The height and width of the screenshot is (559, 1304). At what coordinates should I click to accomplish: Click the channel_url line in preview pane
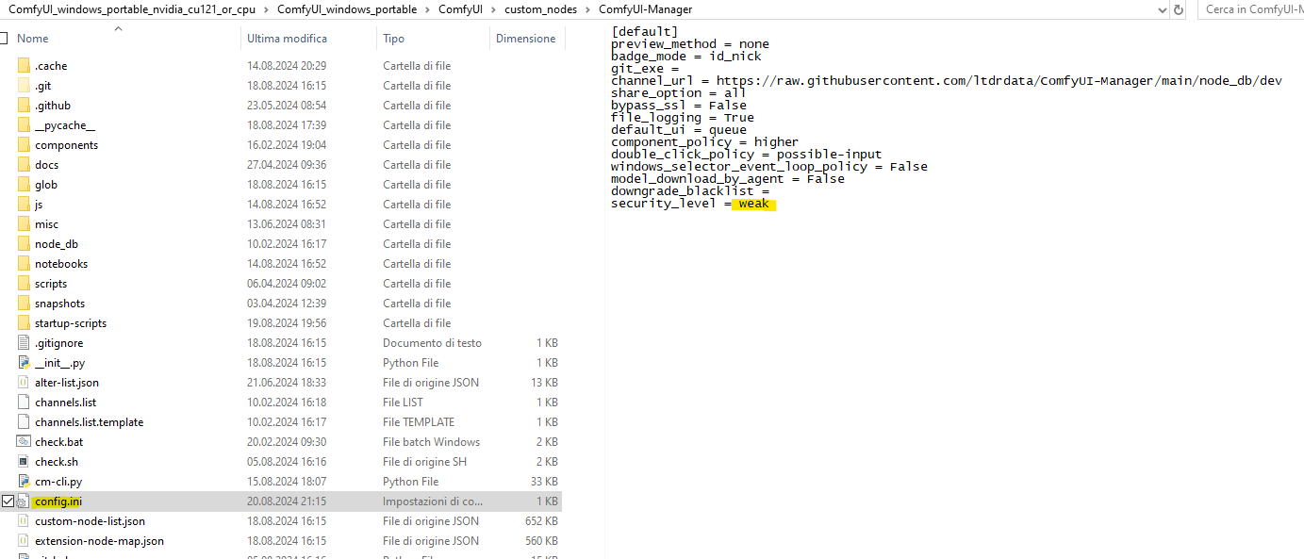tap(947, 81)
